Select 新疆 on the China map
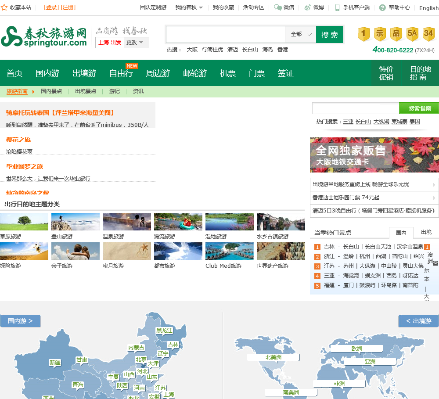This screenshot has height=399, width=439. [x=55, y=363]
